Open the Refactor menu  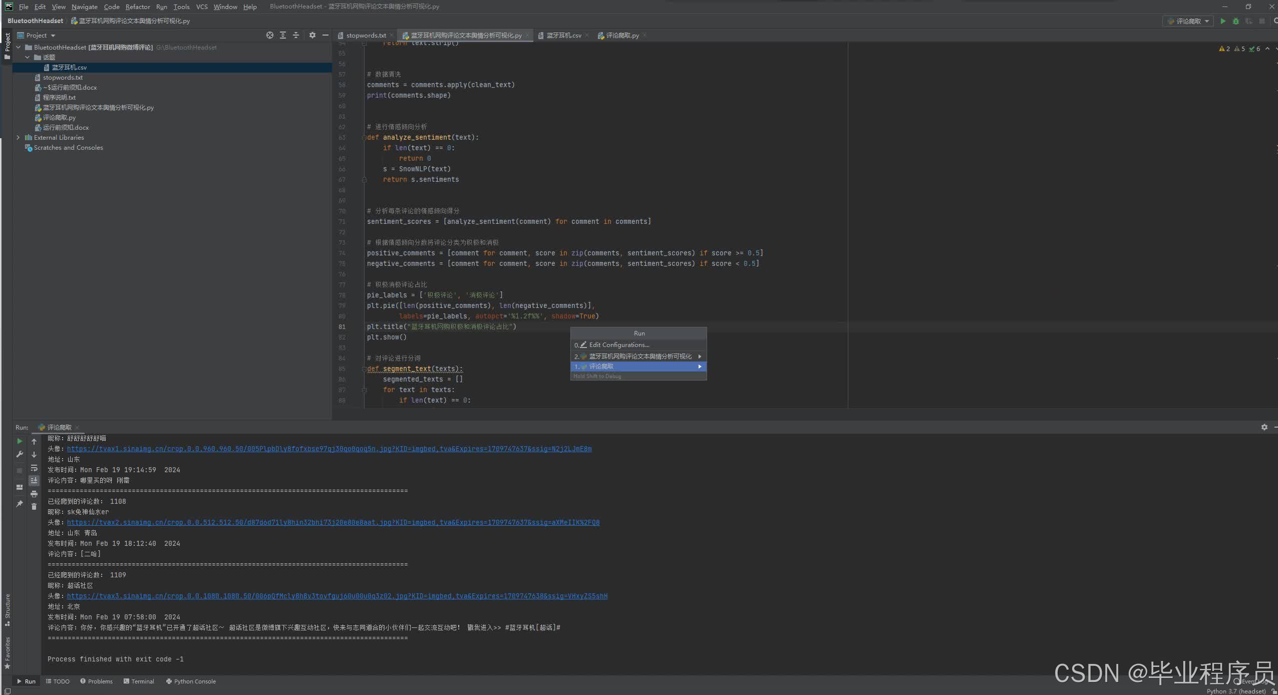click(137, 7)
